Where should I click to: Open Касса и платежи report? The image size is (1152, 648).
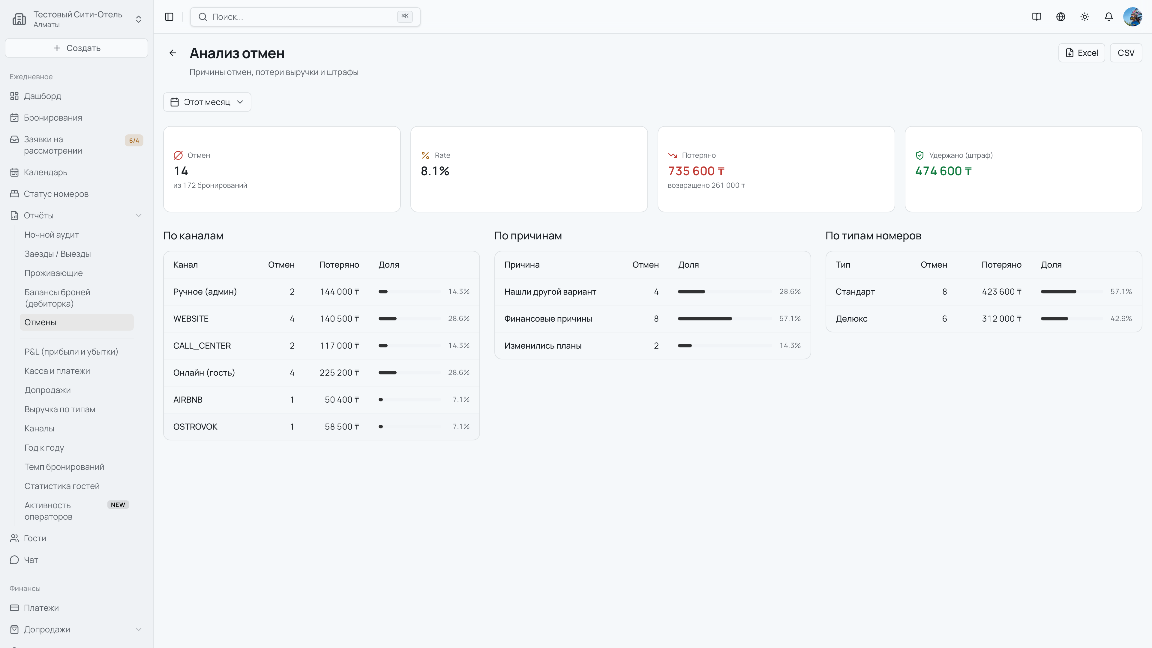tap(57, 371)
